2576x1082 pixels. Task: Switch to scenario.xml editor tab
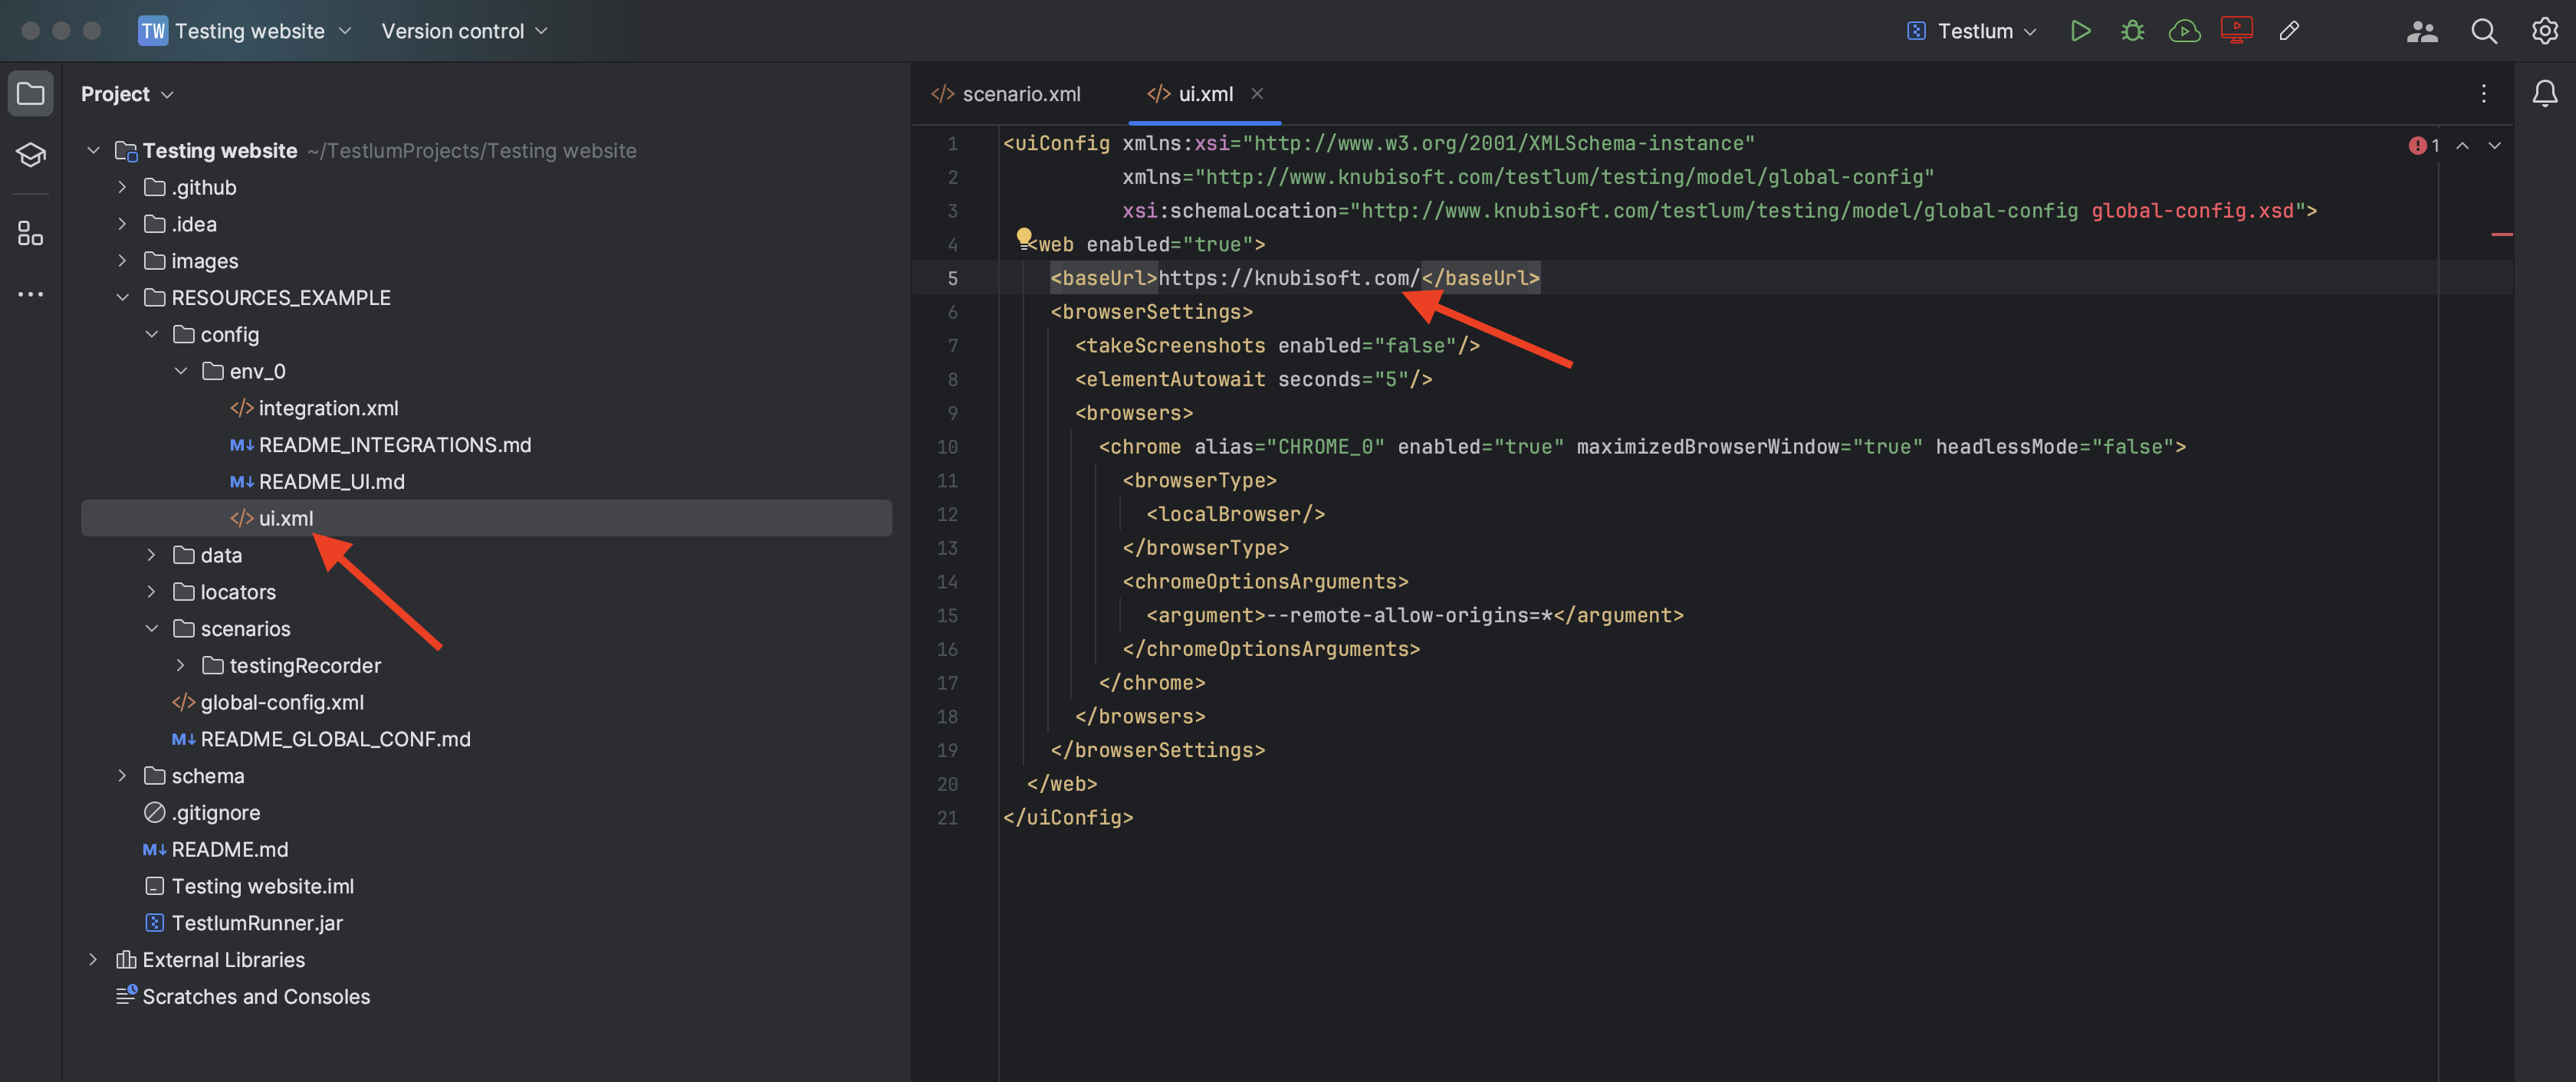[1007, 94]
